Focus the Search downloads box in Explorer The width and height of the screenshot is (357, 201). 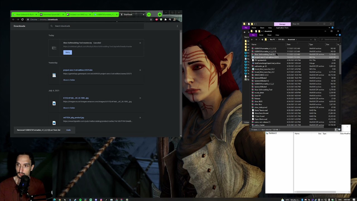(329, 39)
